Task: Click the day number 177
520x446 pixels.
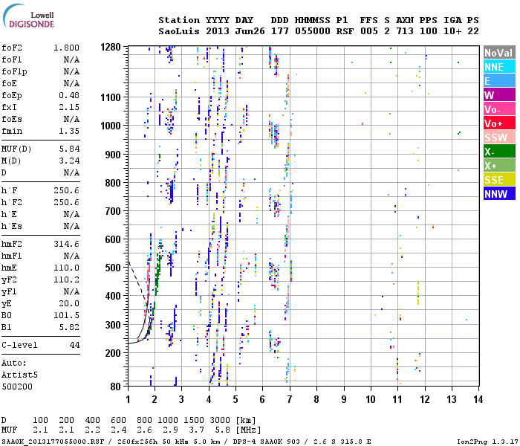Action: (x=280, y=31)
